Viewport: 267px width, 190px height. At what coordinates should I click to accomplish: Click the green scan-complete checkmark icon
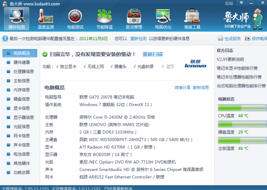[x=45, y=54]
